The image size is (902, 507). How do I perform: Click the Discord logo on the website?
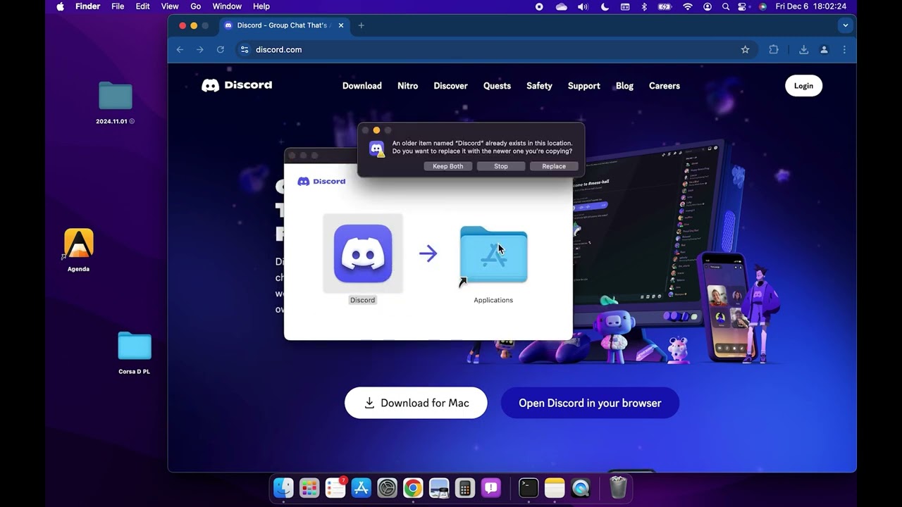click(237, 85)
